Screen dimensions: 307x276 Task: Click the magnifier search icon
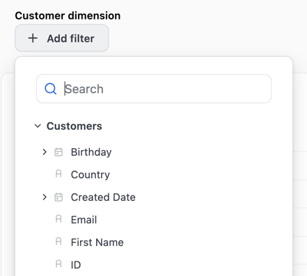[51, 89]
